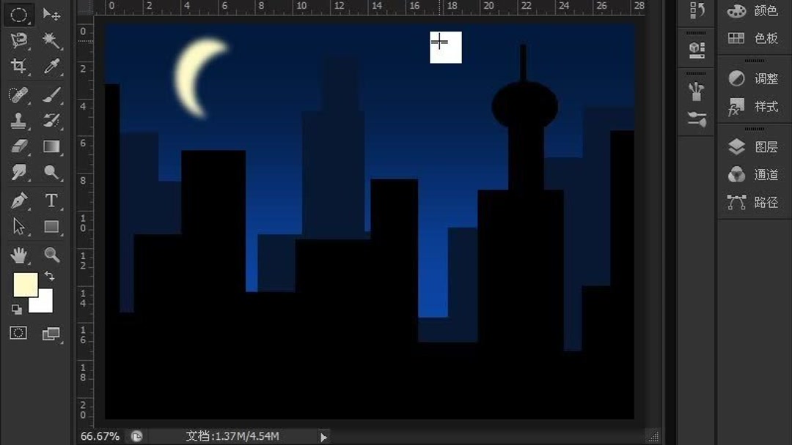The image size is (792, 445).
Task: Swap foreground and background colors
Action: 48,277
